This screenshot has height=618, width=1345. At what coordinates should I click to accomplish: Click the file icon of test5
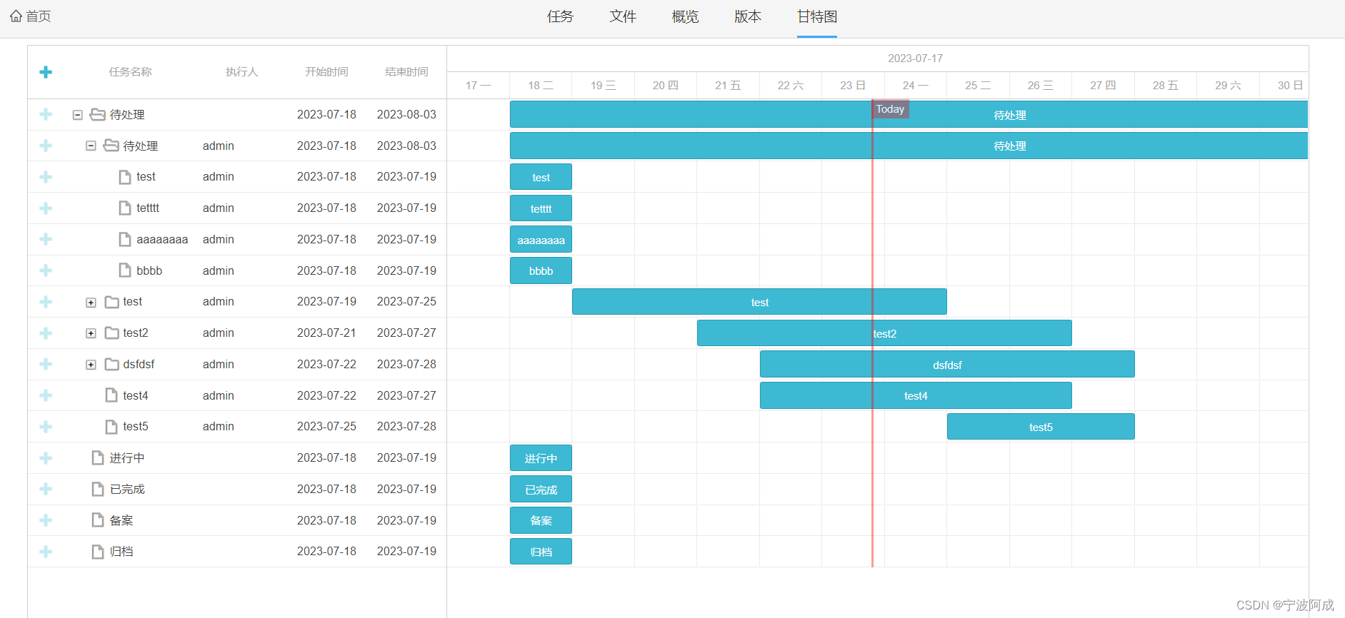[111, 427]
